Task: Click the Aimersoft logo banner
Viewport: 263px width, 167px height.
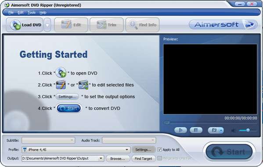Action: [223, 25]
